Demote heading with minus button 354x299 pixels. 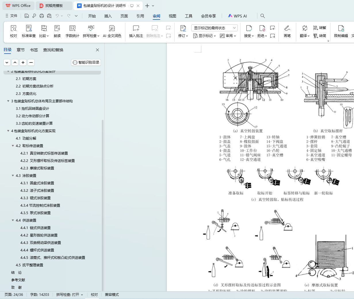click(31, 62)
